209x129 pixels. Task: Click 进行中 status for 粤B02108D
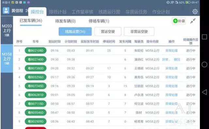[191, 50]
